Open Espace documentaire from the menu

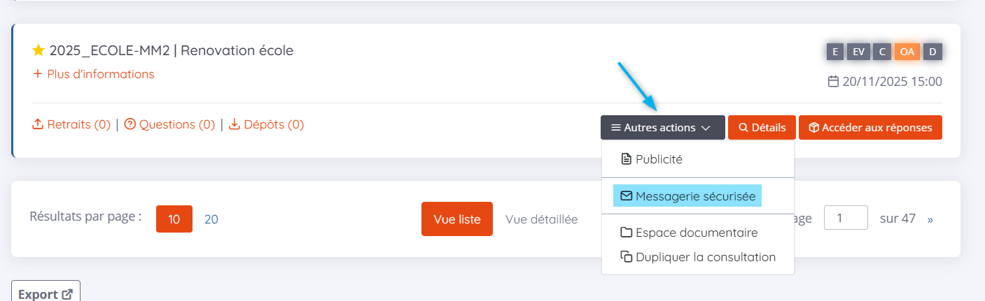tap(689, 233)
